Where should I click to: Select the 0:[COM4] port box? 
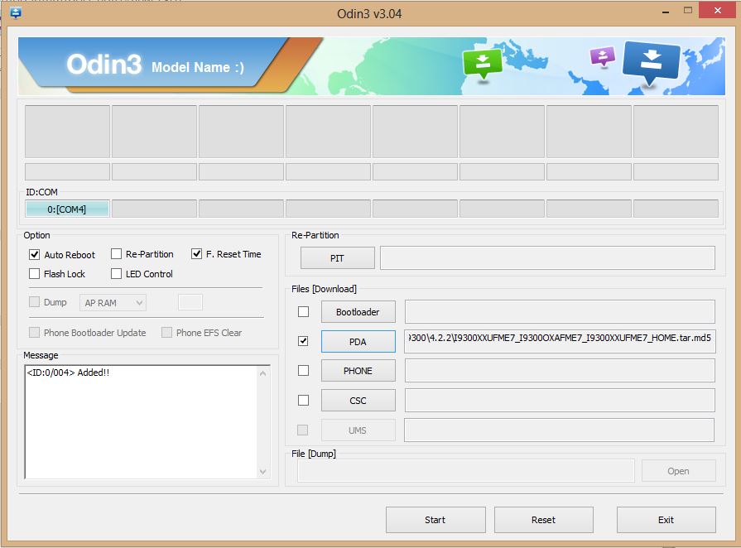(67, 209)
